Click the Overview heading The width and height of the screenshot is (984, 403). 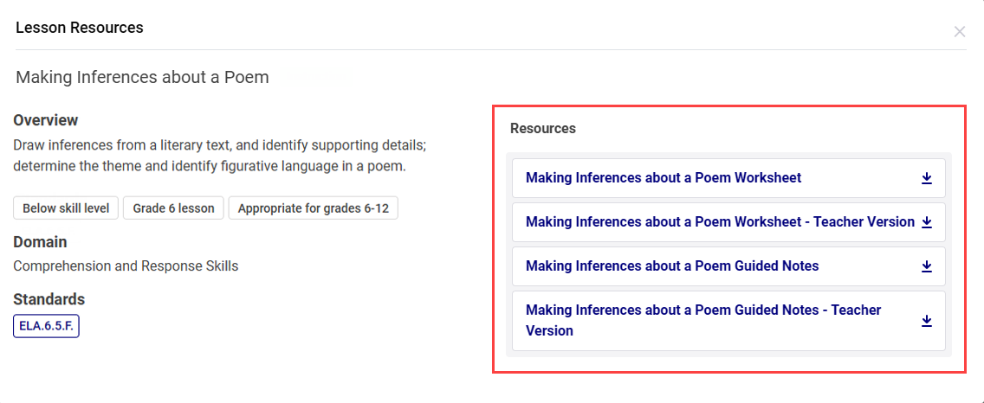click(46, 119)
